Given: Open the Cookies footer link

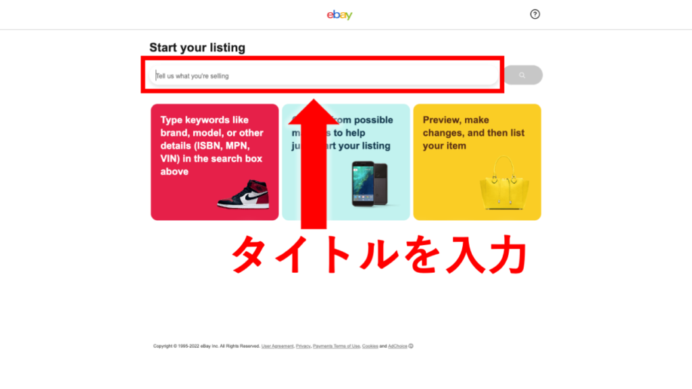Looking at the screenshot, I should tap(370, 346).
